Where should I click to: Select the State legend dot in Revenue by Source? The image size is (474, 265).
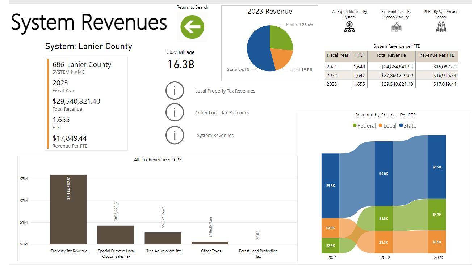tap(401, 126)
